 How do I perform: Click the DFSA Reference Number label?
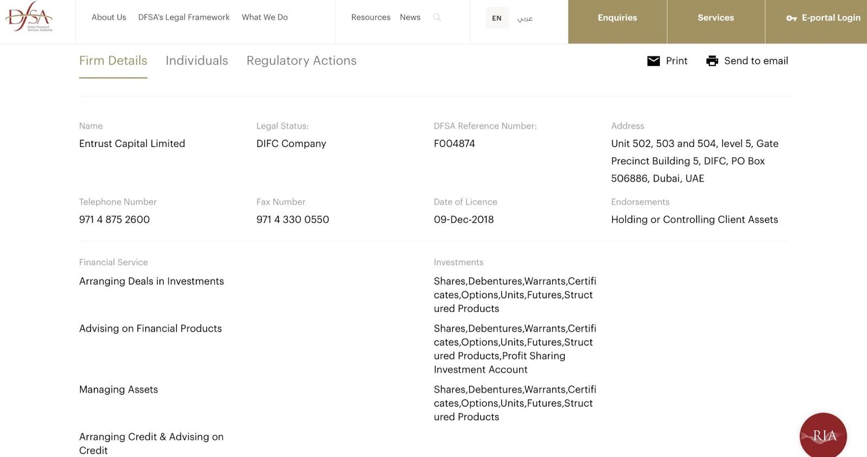[485, 126]
